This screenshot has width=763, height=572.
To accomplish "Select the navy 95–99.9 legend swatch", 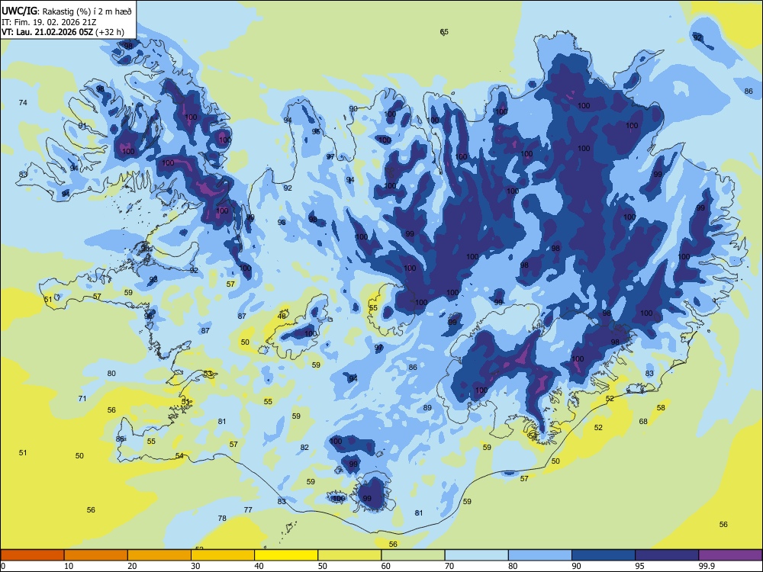I will click(667, 555).
